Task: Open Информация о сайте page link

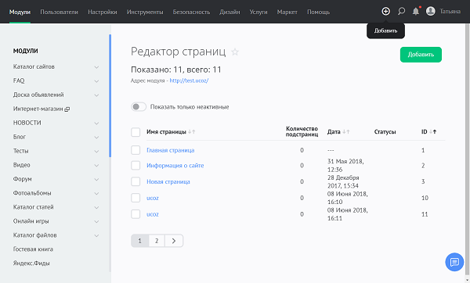Action: [x=175, y=166]
